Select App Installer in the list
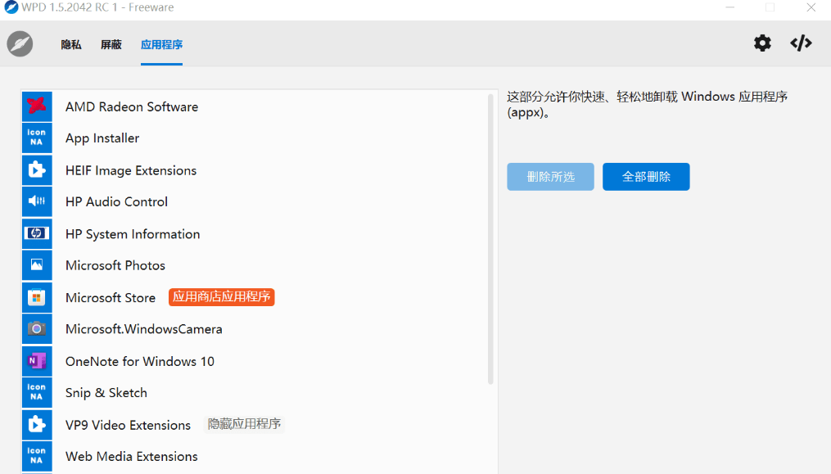This screenshot has height=474, width=831. (102, 138)
